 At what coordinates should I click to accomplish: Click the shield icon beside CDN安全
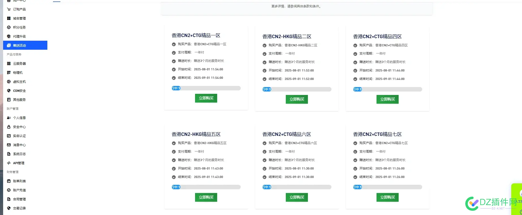click(9, 91)
